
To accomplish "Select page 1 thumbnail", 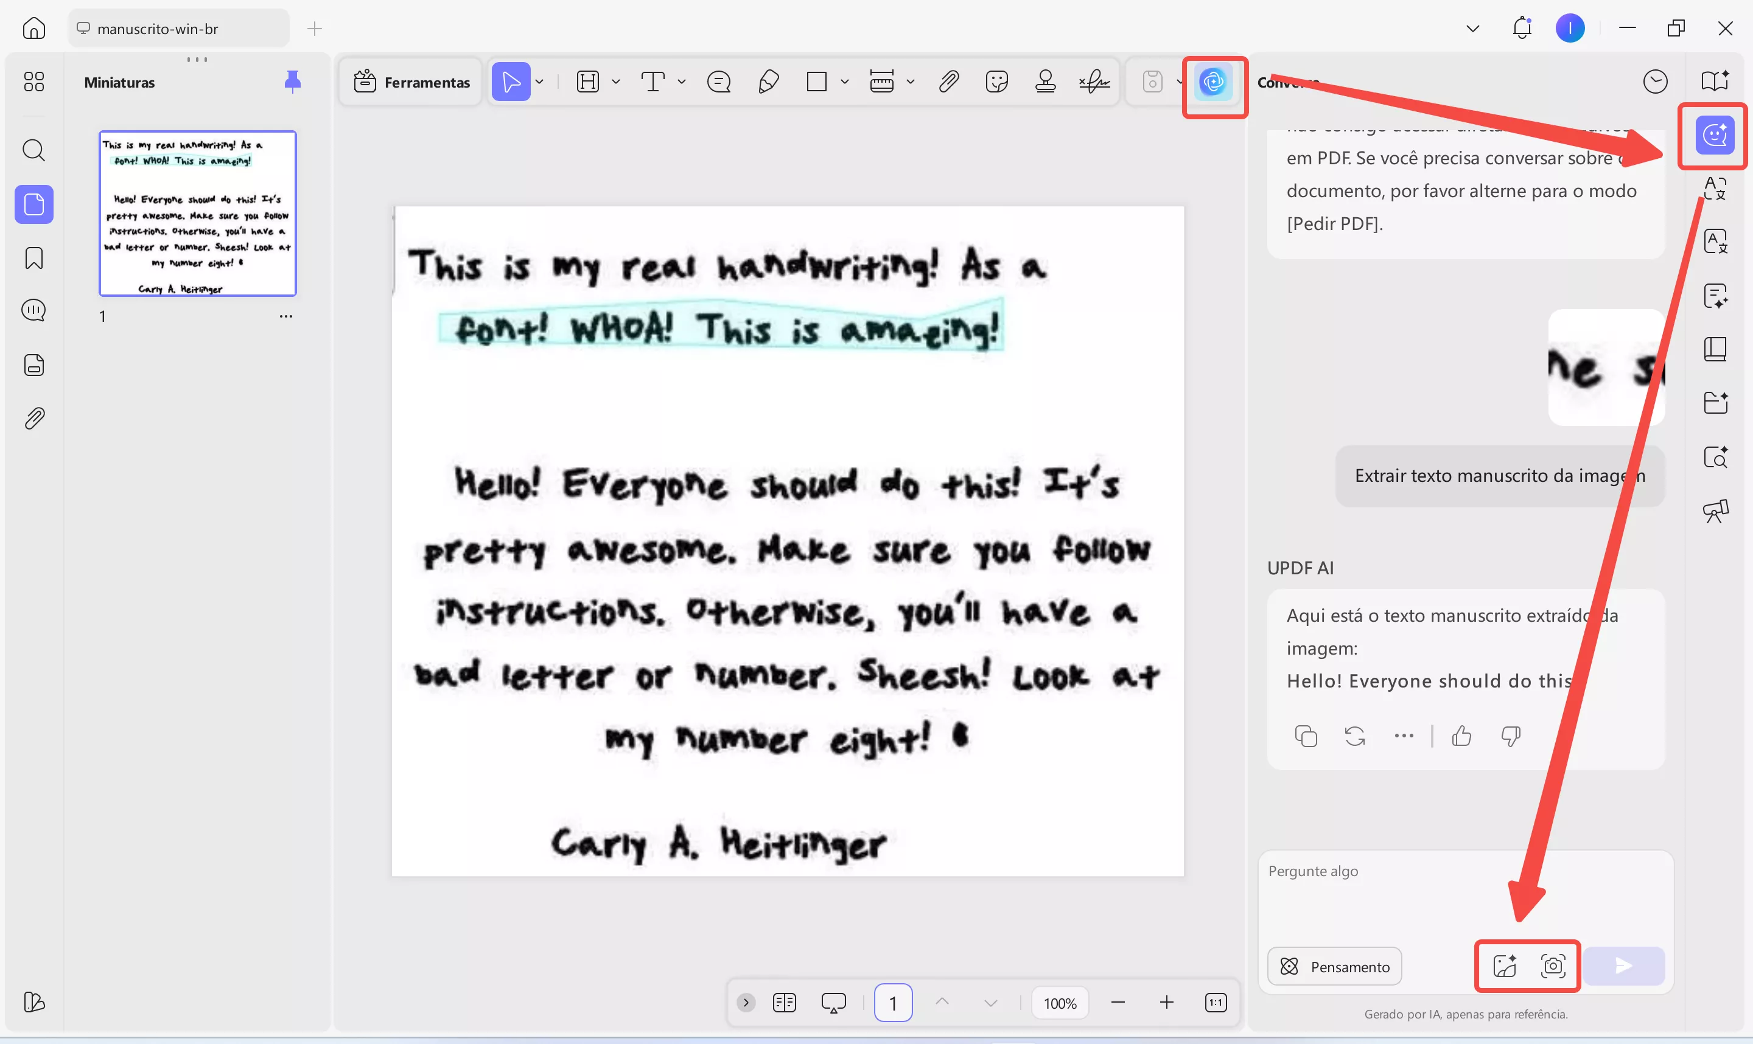I will tap(198, 213).
